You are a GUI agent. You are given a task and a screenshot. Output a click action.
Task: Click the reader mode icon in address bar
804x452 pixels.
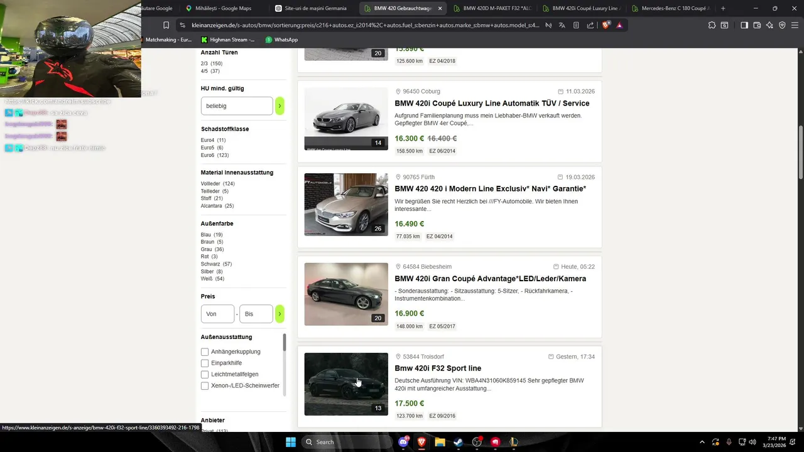click(576, 25)
